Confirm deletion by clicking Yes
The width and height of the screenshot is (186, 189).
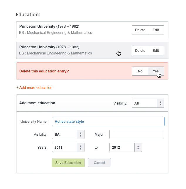[x=156, y=71]
